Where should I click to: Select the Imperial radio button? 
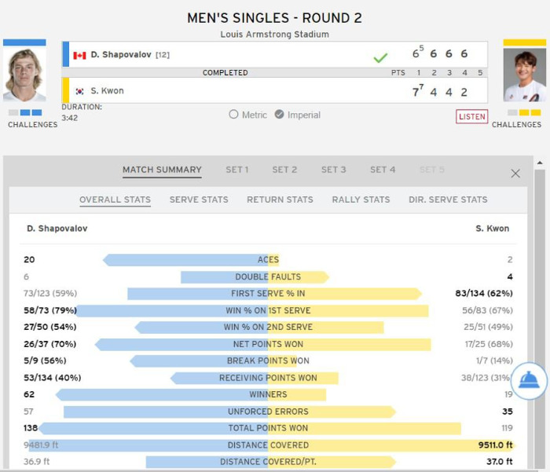(x=279, y=115)
